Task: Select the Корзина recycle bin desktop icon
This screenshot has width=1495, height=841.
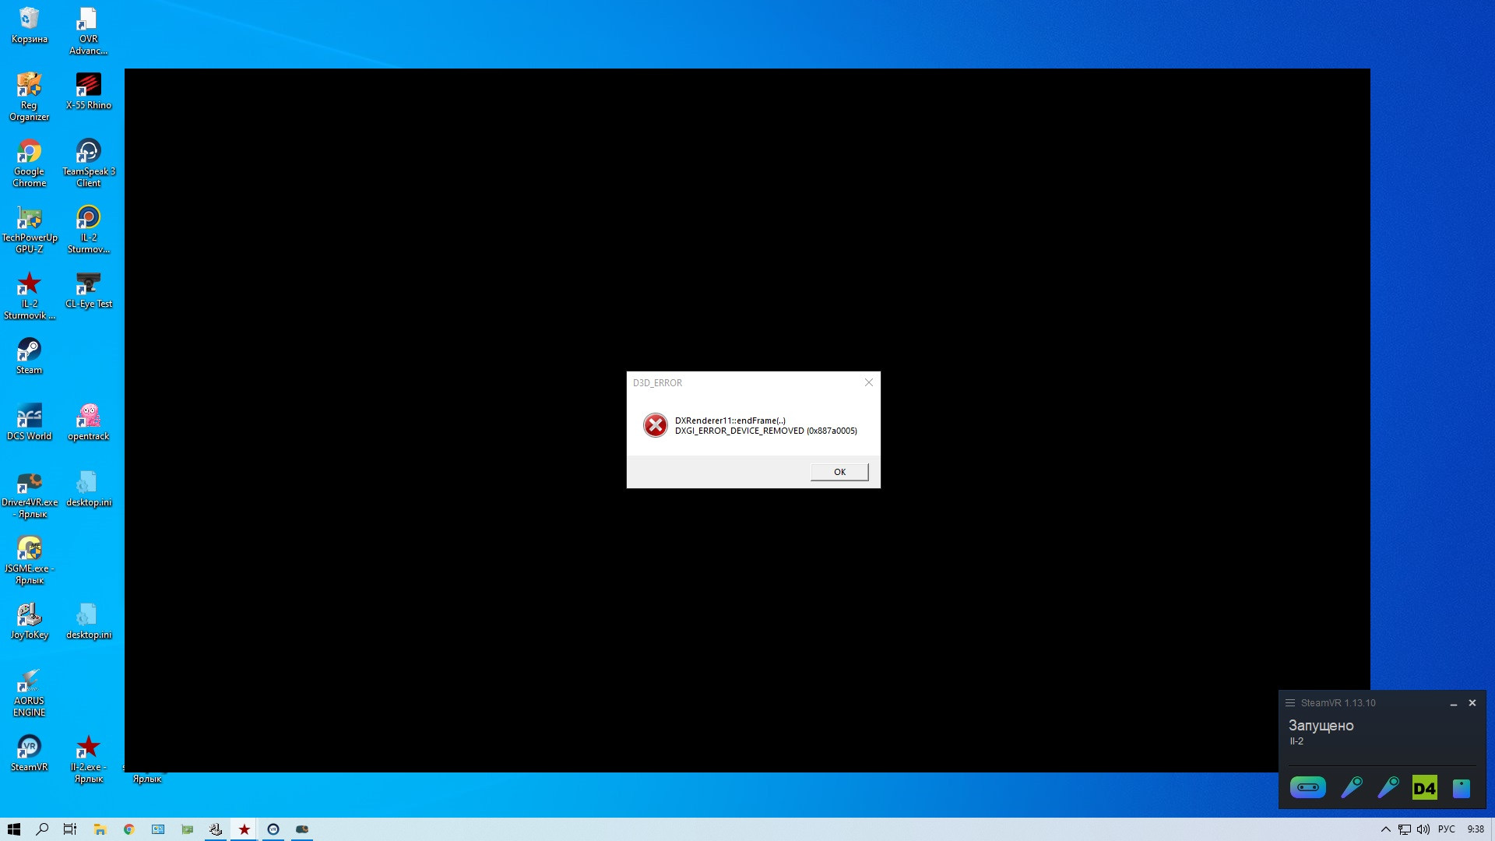Action: click(29, 25)
